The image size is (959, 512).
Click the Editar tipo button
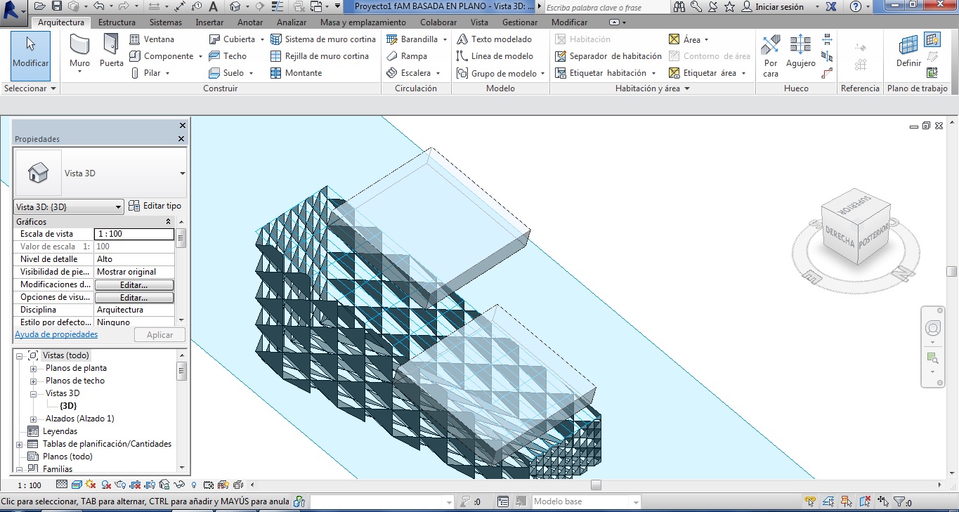click(x=155, y=206)
